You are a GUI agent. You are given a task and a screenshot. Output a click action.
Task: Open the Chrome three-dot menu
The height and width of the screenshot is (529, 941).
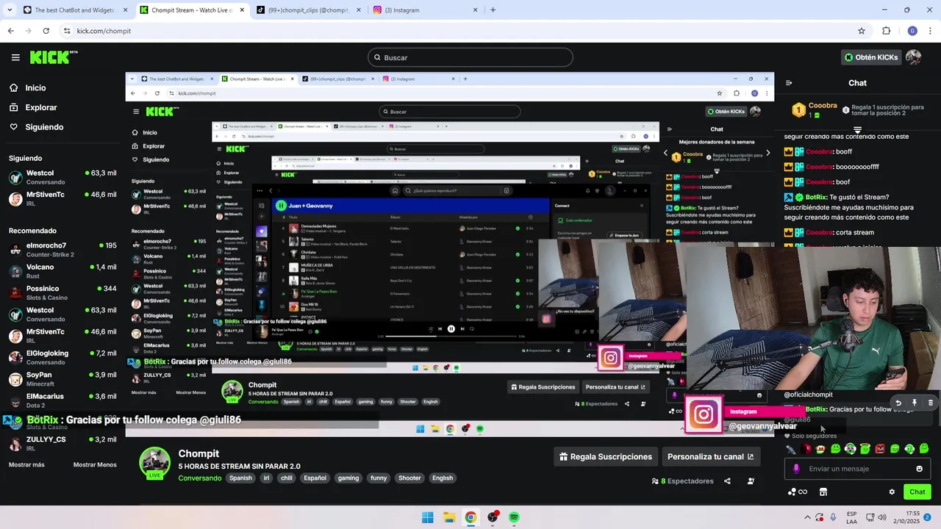click(930, 31)
